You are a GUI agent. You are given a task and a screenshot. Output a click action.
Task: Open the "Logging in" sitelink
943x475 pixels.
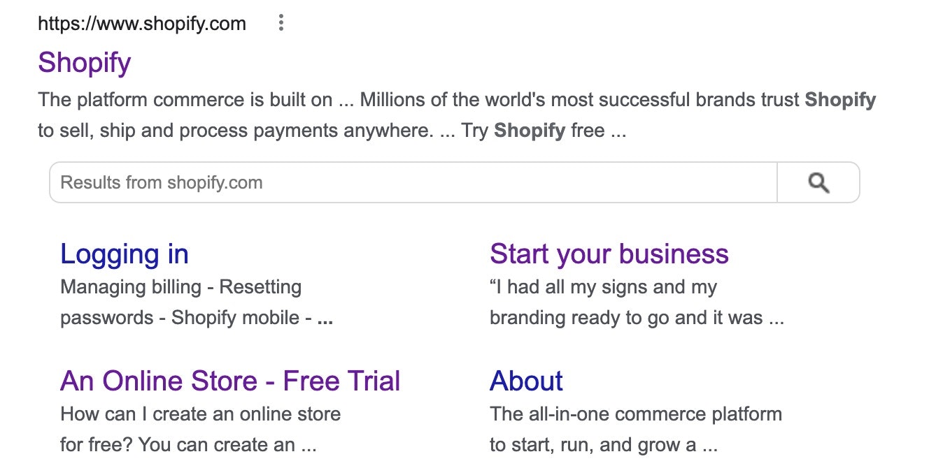[x=125, y=254]
